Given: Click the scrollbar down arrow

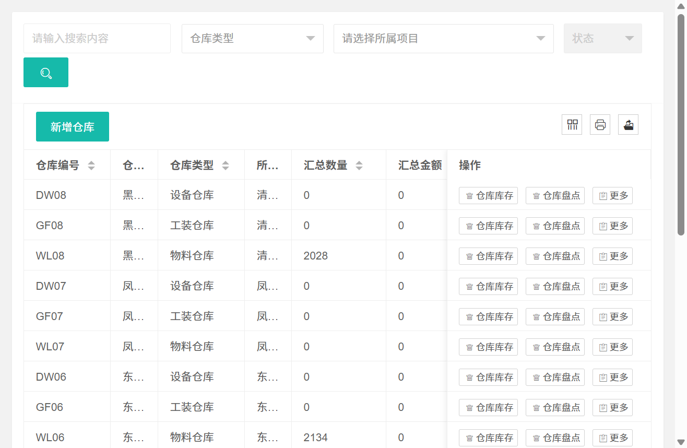Looking at the screenshot, I should click(x=681, y=442).
